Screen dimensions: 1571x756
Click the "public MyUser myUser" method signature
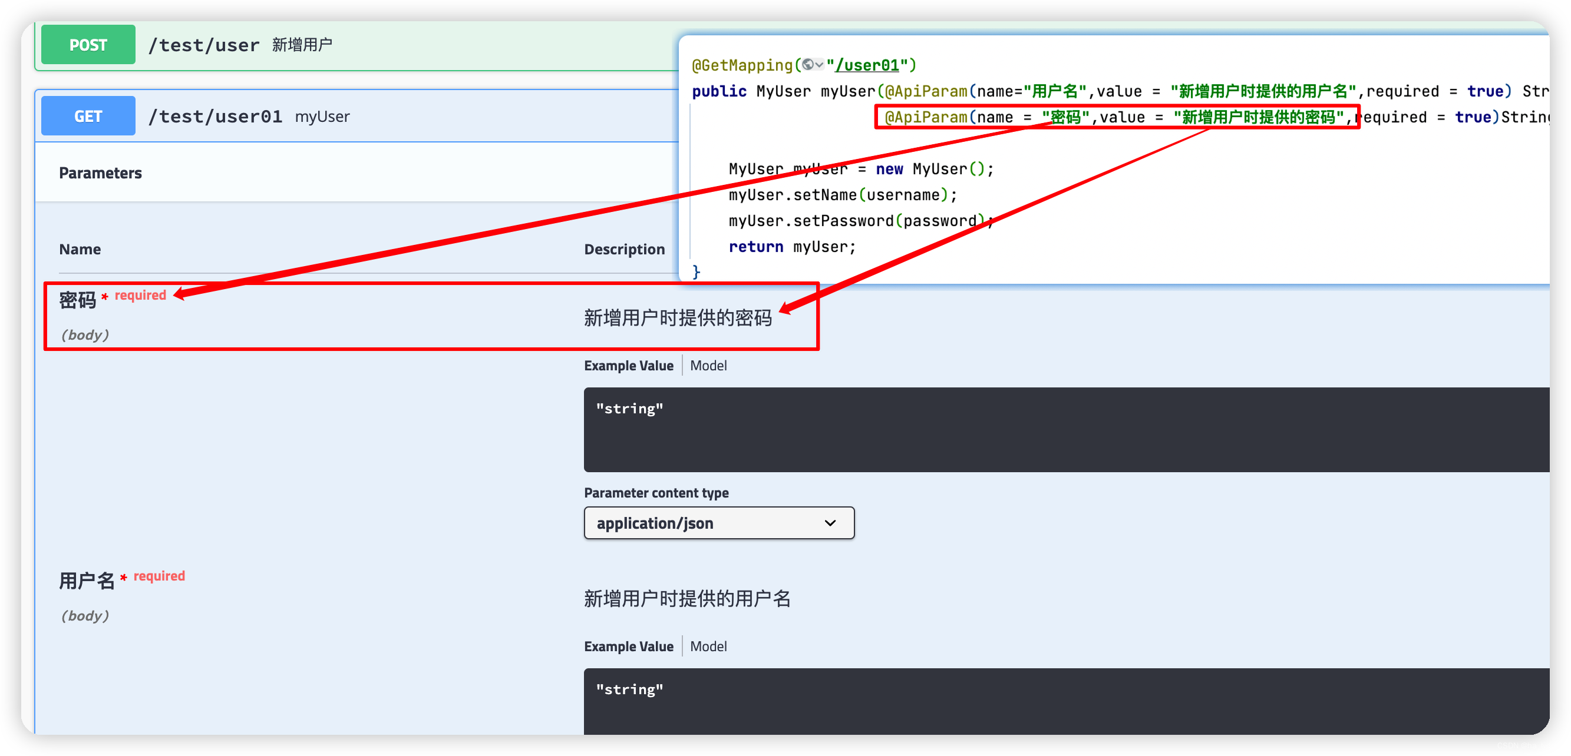783,91
